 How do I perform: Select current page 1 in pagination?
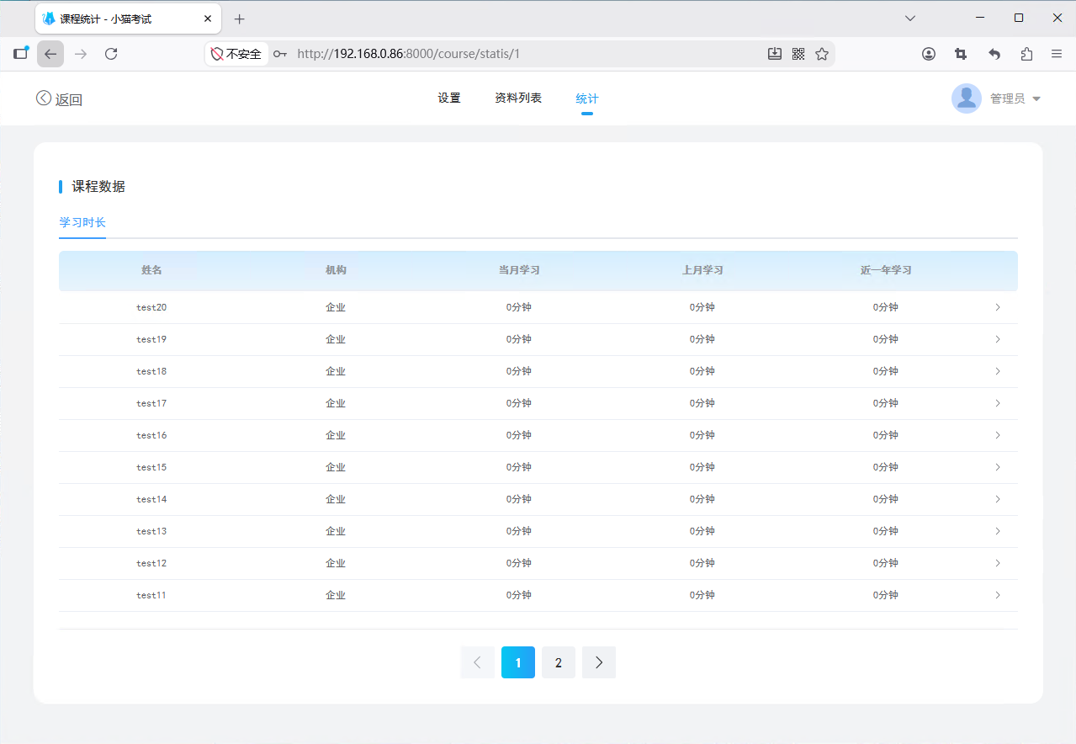pyautogui.click(x=518, y=662)
